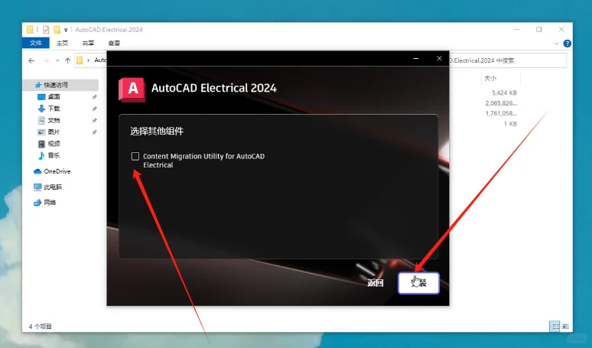Go up one folder level in Explorer
The image size is (592, 348).
pyautogui.click(x=67, y=60)
